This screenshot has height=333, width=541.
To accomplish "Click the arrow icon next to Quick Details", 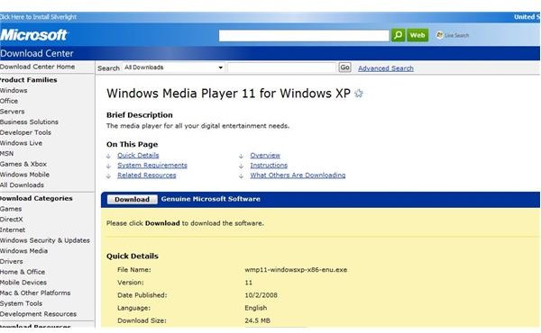I will 108,156.
